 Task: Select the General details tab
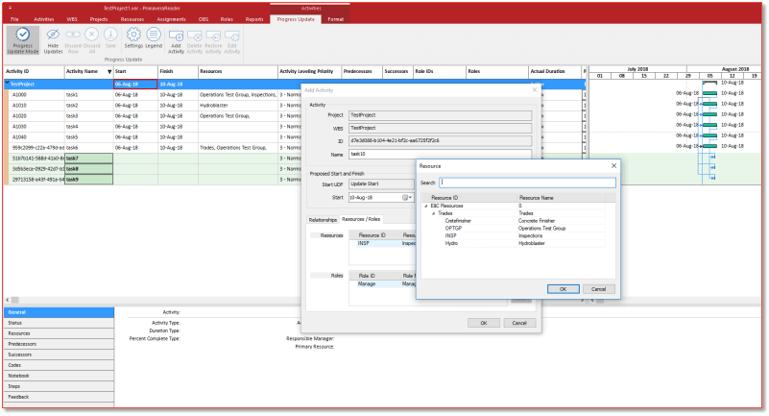pyautogui.click(x=59, y=312)
